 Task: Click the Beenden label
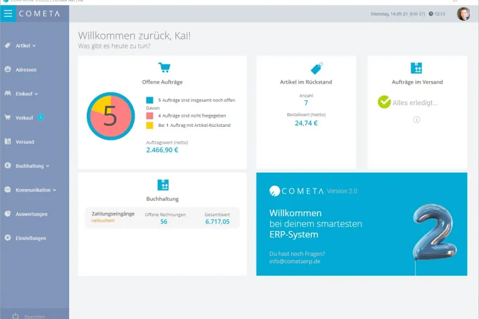[x=35, y=316]
